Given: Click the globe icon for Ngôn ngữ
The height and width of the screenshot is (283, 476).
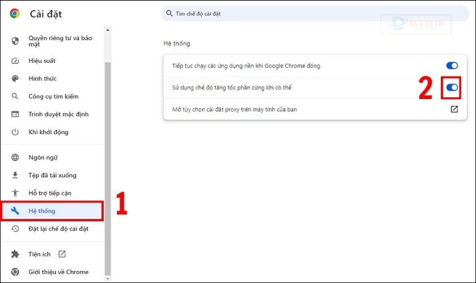Looking at the screenshot, I should click(15, 157).
